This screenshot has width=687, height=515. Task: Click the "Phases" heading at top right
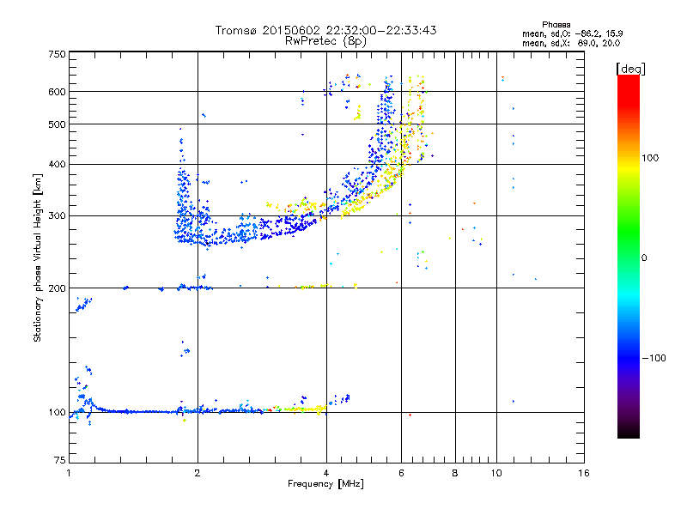point(556,25)
